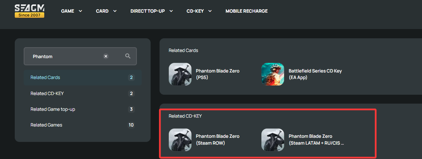Open Battlefield Series CD Key (EA App) link

(x=315, y=74)
